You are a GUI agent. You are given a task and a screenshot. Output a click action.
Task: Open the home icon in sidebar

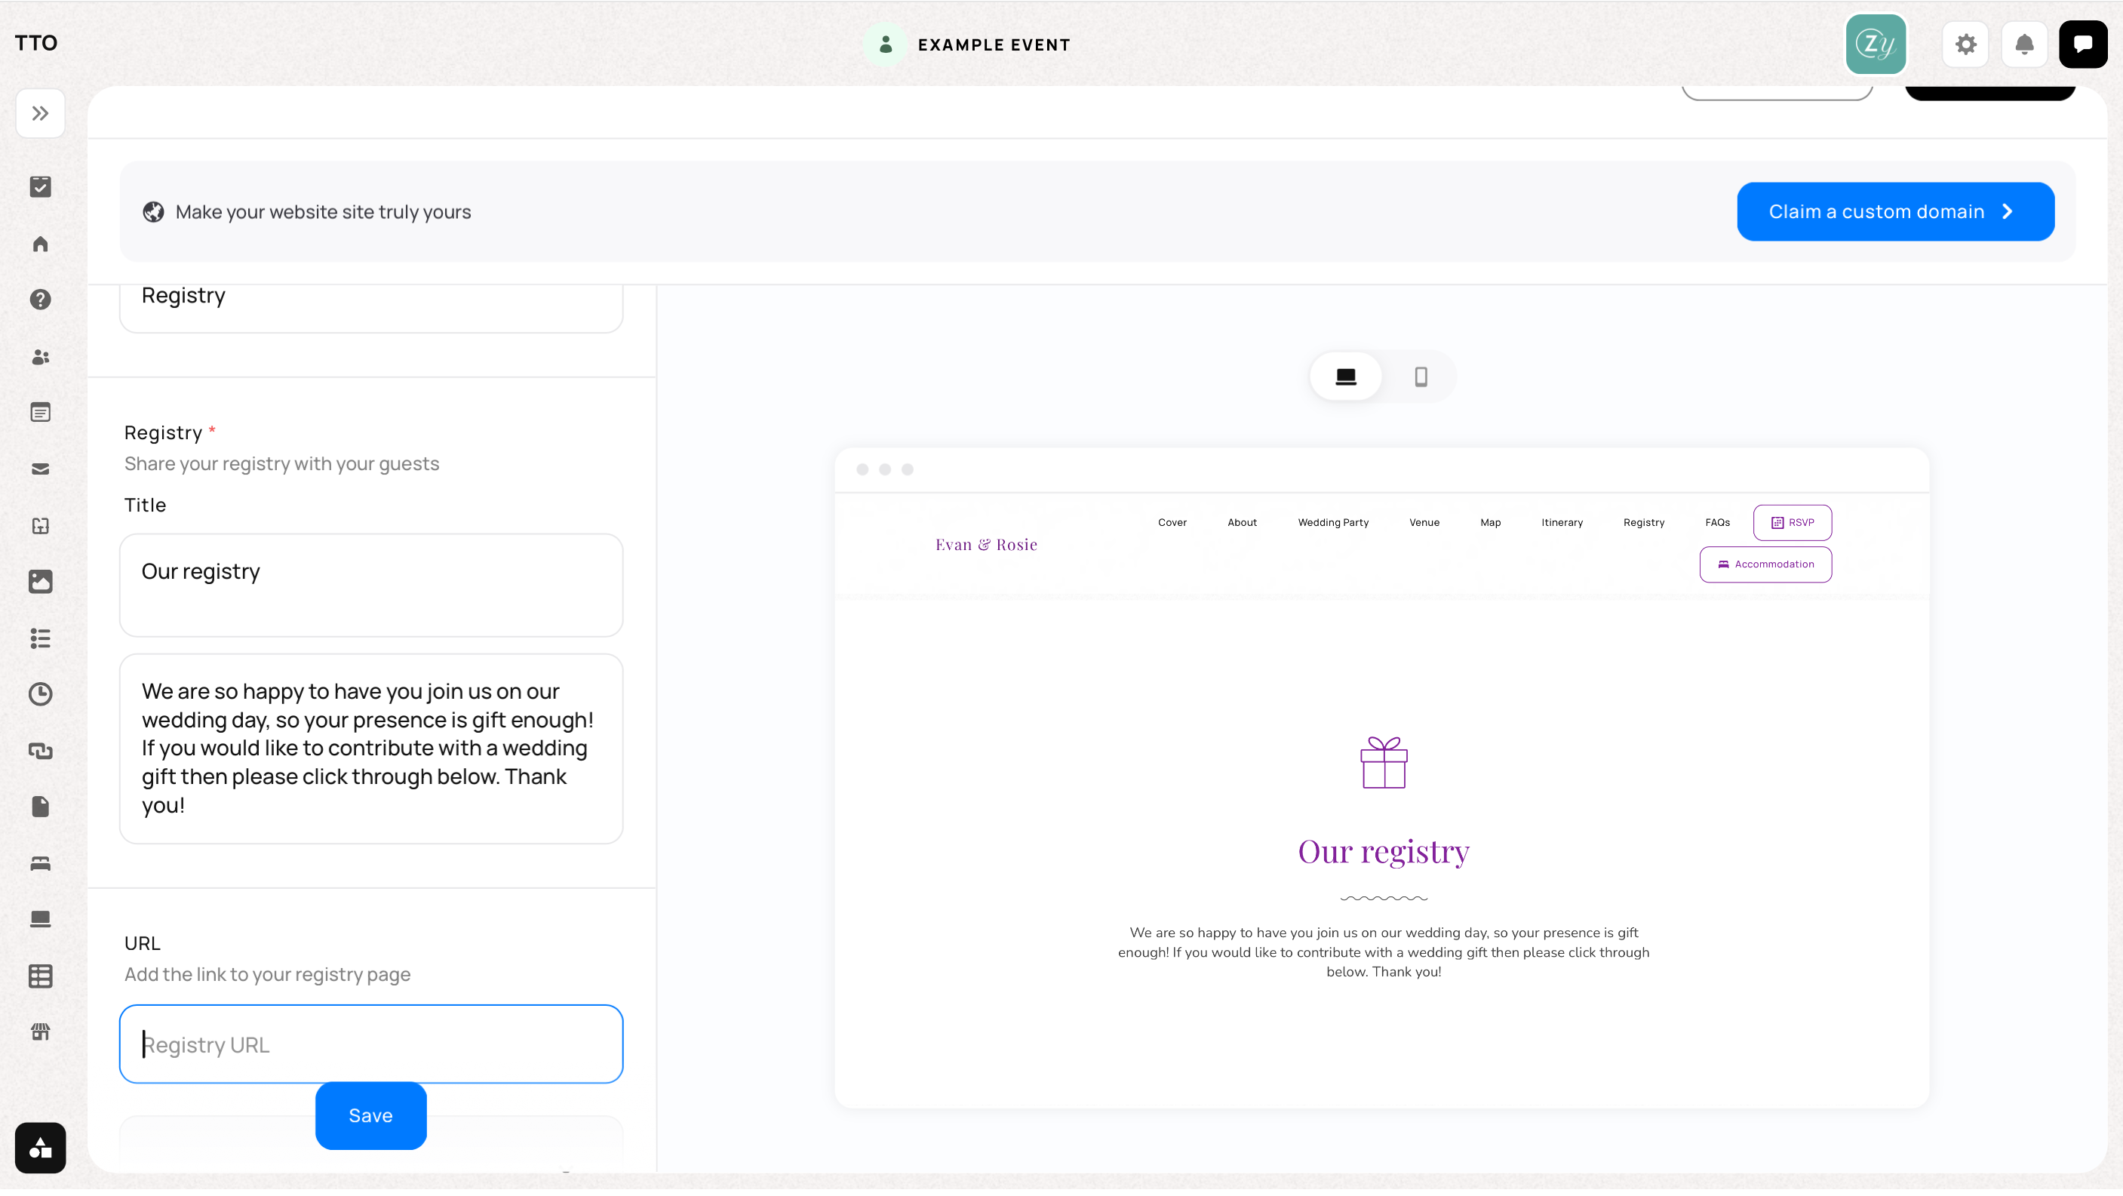pyautogui.click(x=39, y=244)
